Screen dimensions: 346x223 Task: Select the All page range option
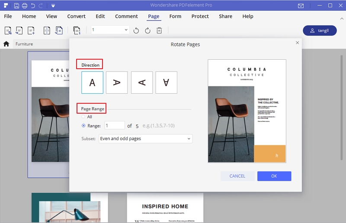coord(83,117)
